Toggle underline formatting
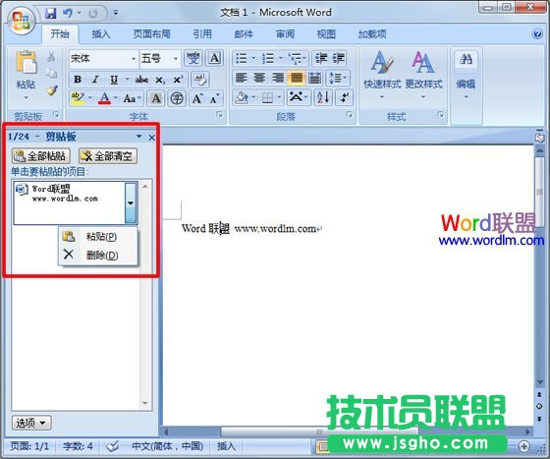This screenshot has width=550, height=459. (x=114, y=80)
